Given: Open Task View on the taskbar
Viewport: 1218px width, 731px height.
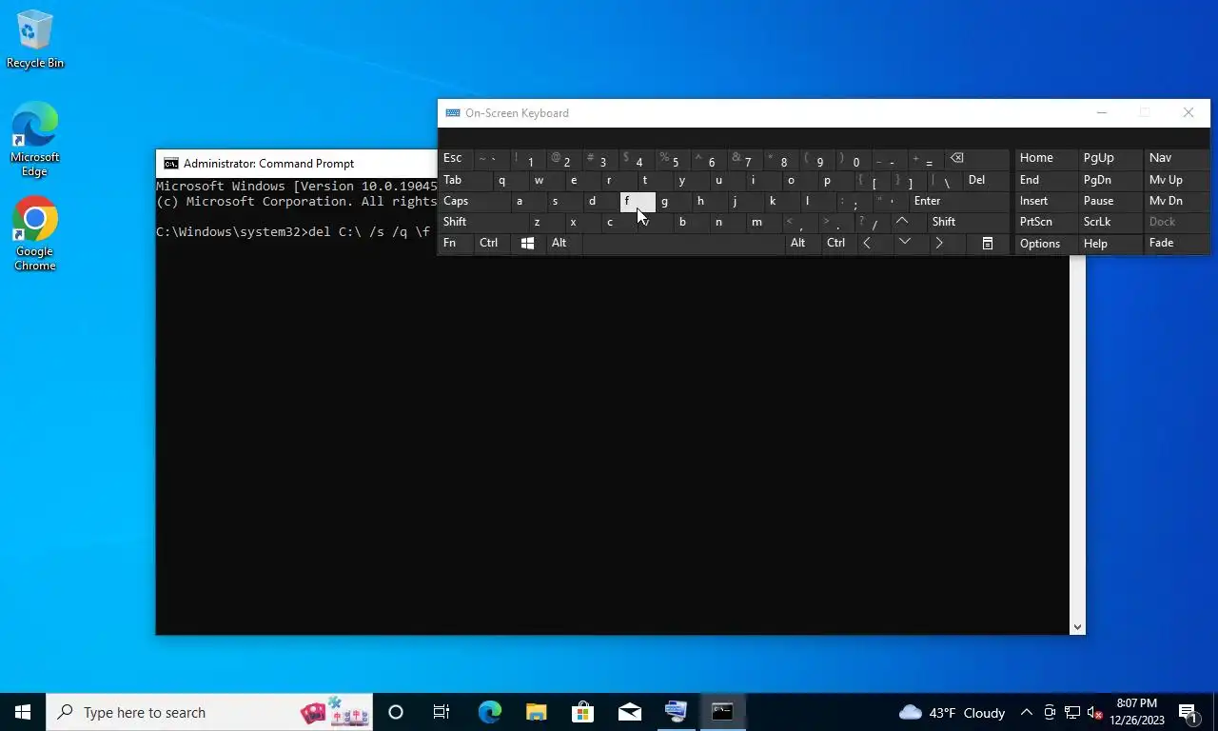Looking at the screenshot, I should tap(442, 712).
